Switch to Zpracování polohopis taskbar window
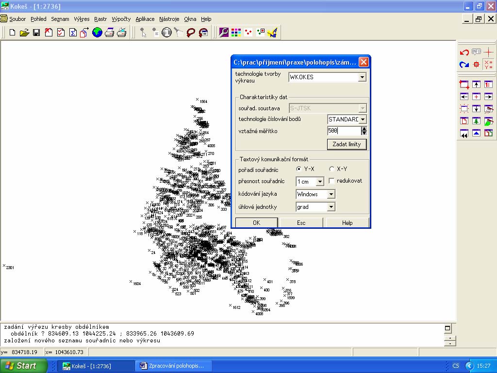497x373 pixels. (x=173, y=366)
